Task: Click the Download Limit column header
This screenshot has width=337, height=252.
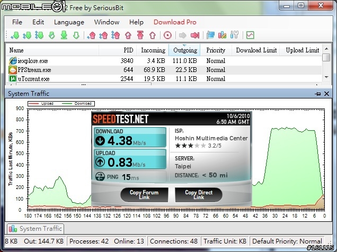Action: tap(256, 50)
